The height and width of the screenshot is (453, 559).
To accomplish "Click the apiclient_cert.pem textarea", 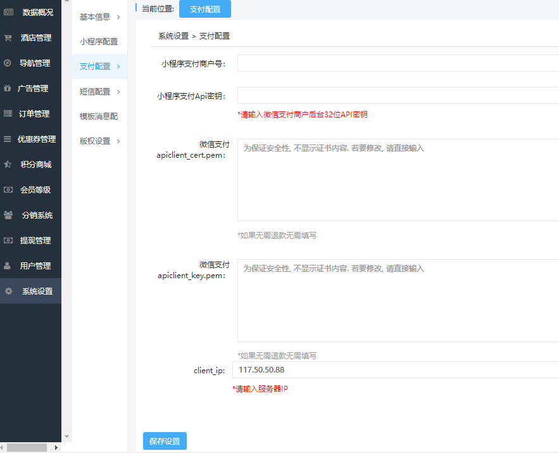I will (x=398, y=180).
